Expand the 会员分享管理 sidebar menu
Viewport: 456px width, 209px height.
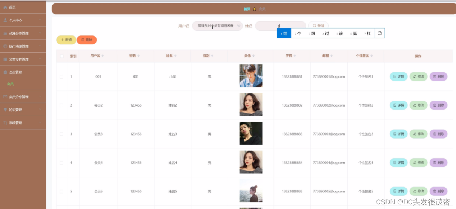[x=23, y=97]
